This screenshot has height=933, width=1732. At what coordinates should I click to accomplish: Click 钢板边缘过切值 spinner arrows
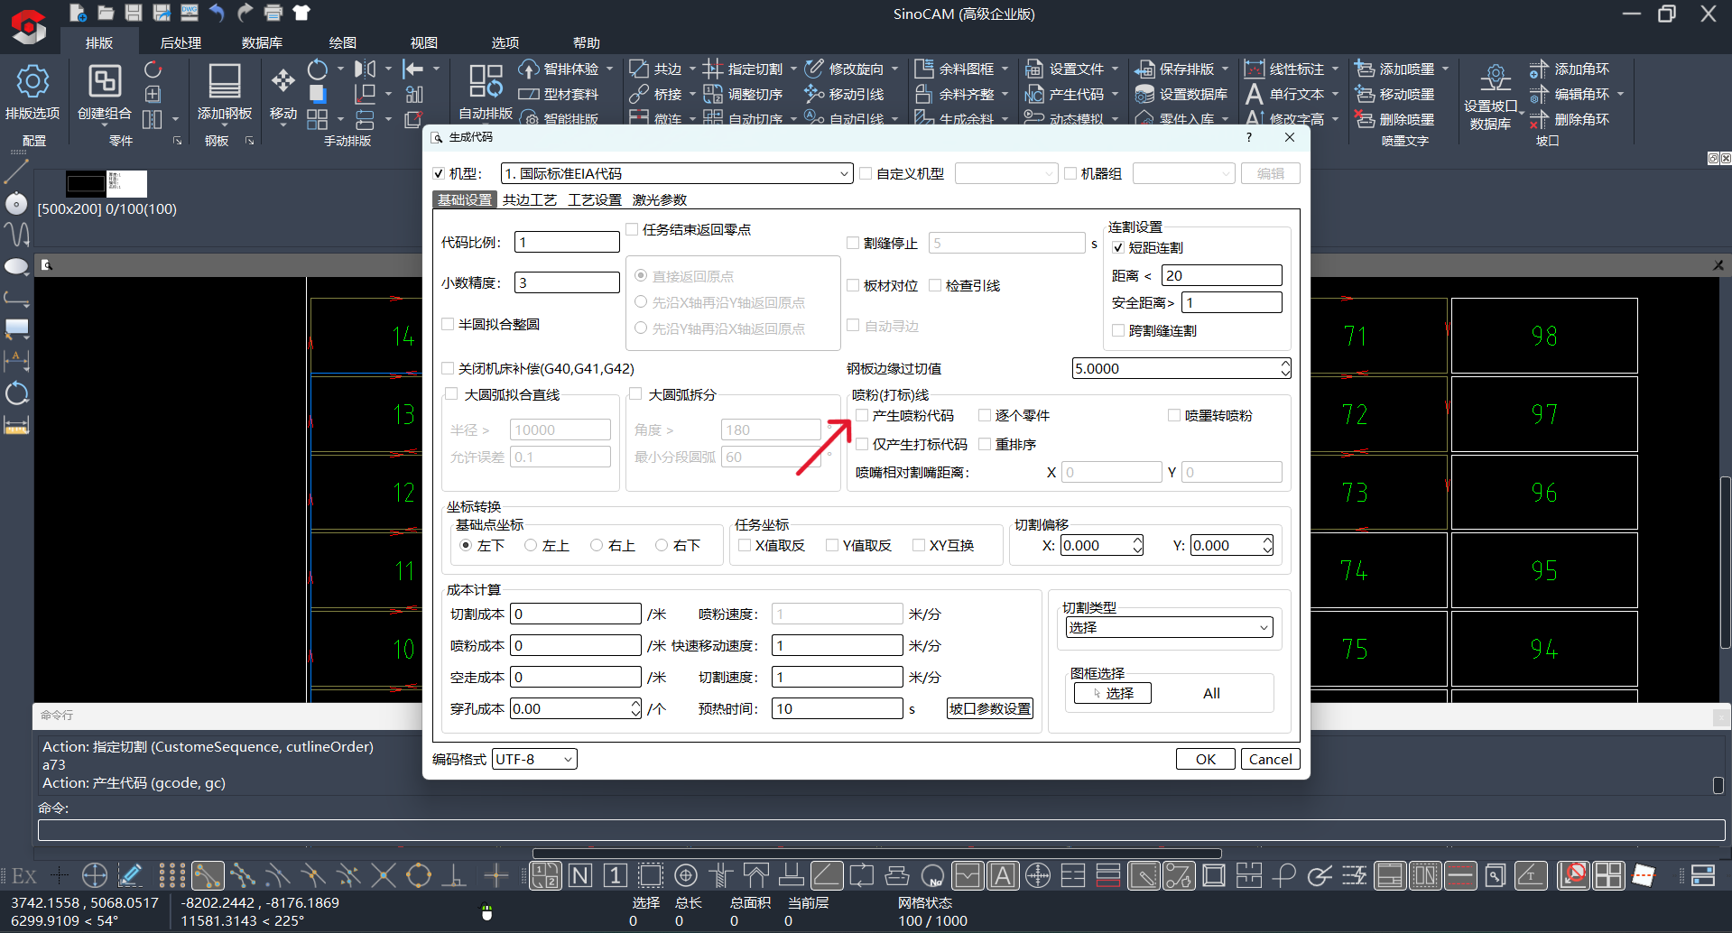pos(1285,368)
